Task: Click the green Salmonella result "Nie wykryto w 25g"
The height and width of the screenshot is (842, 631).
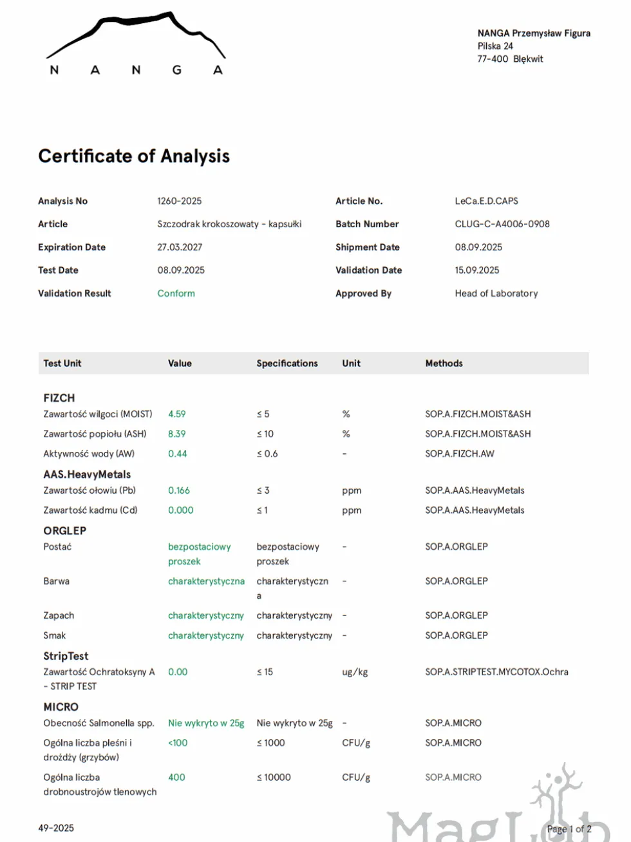Action: click(206, 723)
